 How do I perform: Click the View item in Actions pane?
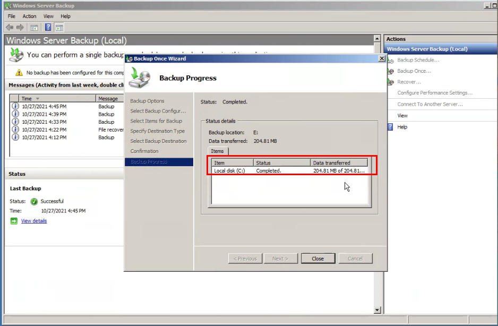[x=402, y=116]
